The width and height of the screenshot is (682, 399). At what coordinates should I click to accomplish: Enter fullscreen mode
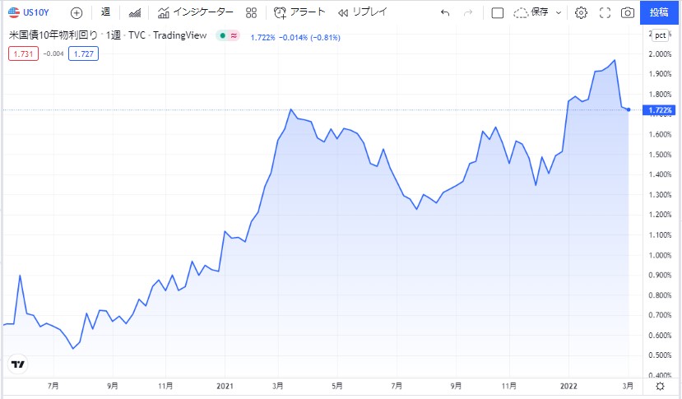605,12
